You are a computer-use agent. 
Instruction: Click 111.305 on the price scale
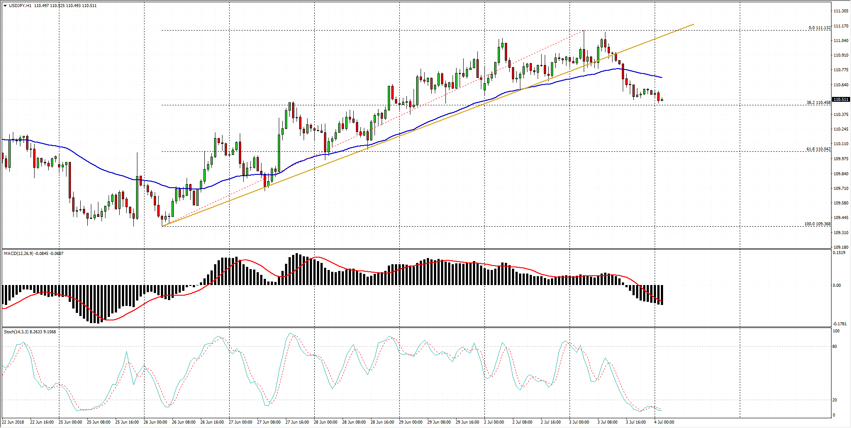tap(840, 12)
